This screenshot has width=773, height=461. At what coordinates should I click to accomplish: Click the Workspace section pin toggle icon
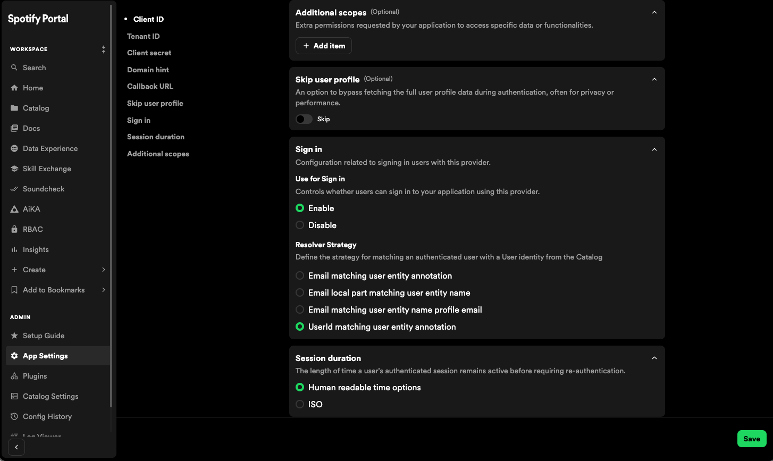tap(104, 49)
